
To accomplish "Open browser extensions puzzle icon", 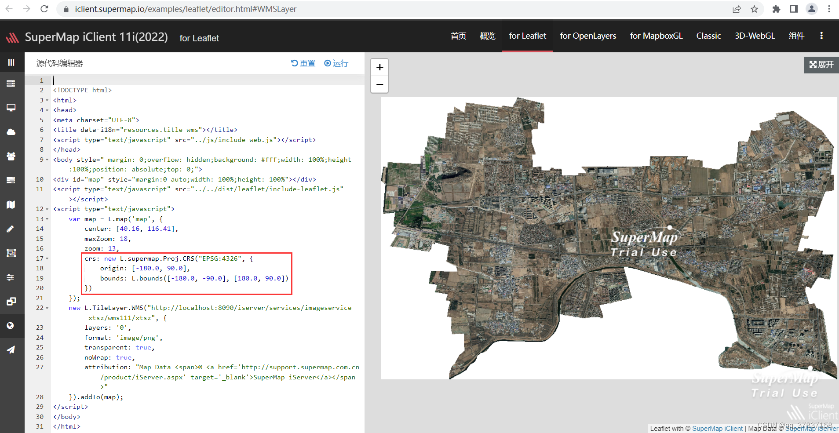I will click(x=776, y=9).
